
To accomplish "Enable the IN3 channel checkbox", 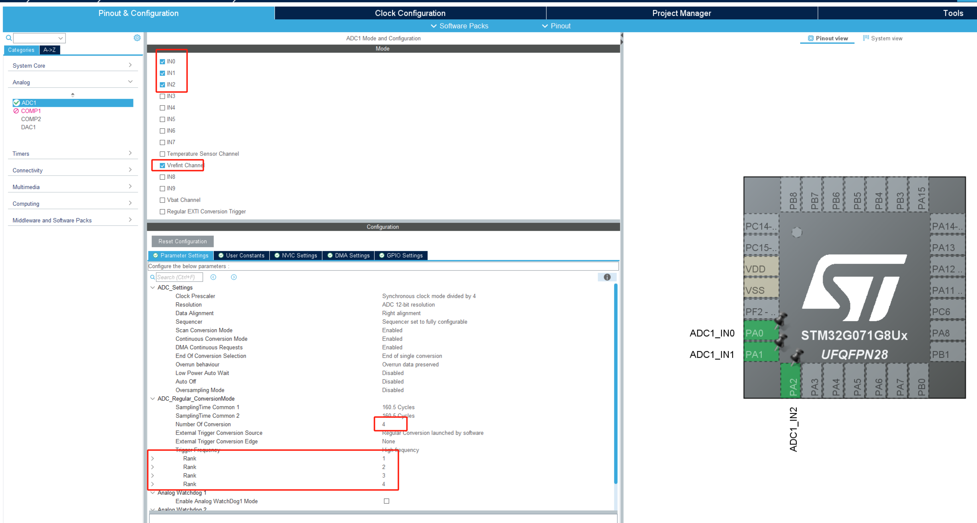I will 162,96.
